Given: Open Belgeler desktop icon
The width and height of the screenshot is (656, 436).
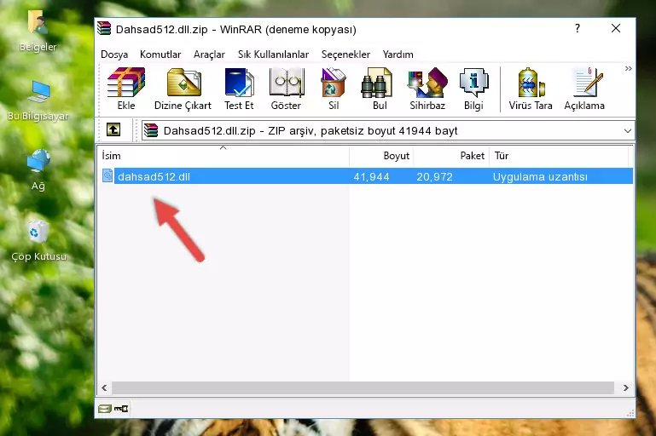Looking at the screenshot, I should 38,31.
